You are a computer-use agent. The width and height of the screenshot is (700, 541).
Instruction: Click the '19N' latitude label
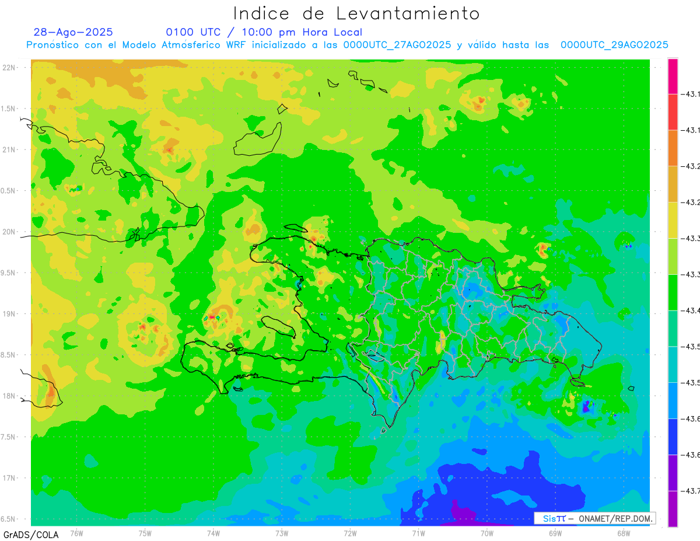[9, 314]
